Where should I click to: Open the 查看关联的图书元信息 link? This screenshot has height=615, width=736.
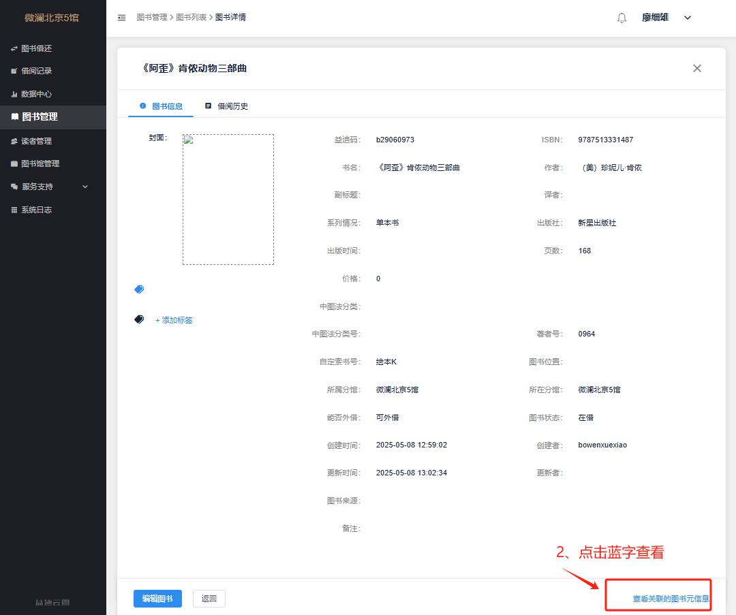[671, 599]
